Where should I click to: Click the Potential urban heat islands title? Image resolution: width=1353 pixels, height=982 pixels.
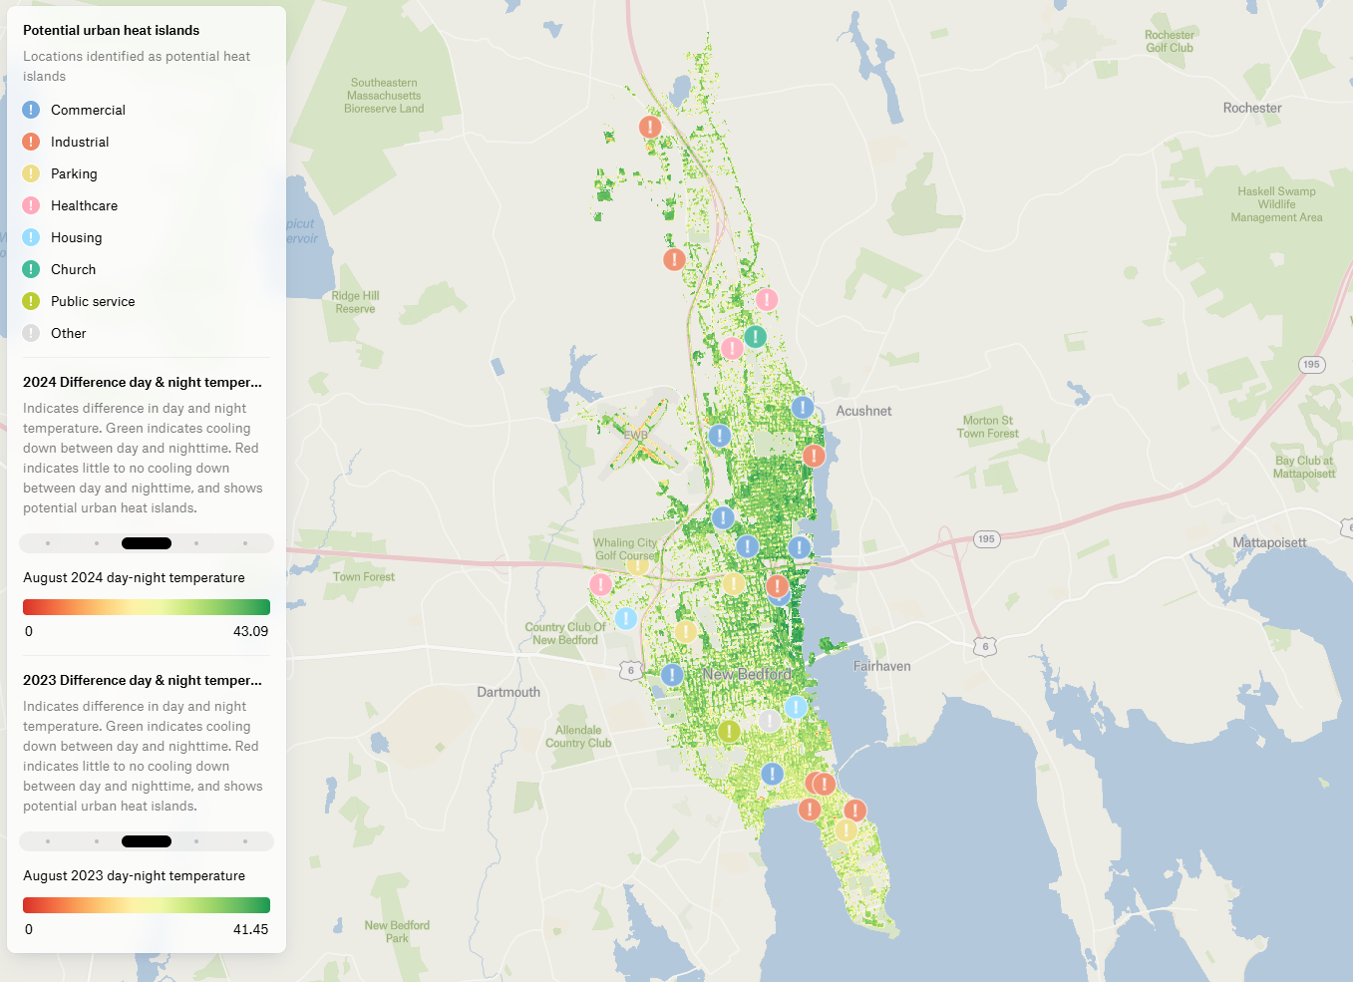tap(111, 30)
